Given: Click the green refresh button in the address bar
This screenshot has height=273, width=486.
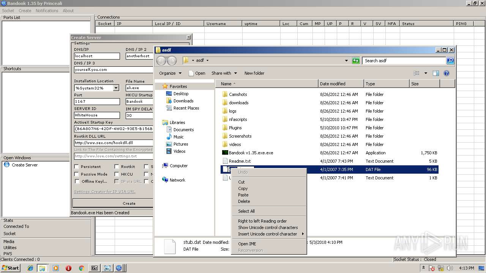Looking at the screenshot, I should [356, 61].
